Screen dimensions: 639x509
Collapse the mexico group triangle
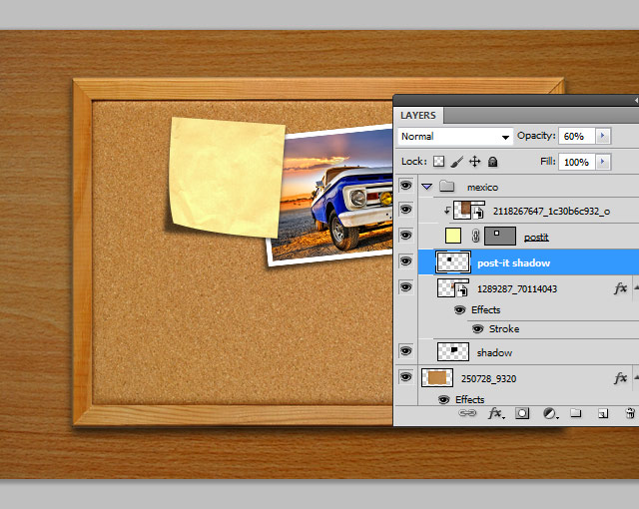point(427,187)
